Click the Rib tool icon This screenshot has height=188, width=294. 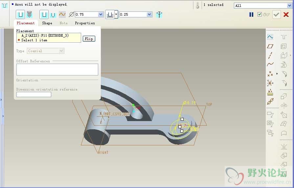[284, 55]
